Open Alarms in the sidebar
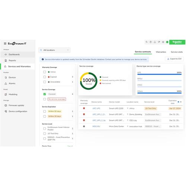This screenshot has width=186, height=186. click(x=17, y=83)
